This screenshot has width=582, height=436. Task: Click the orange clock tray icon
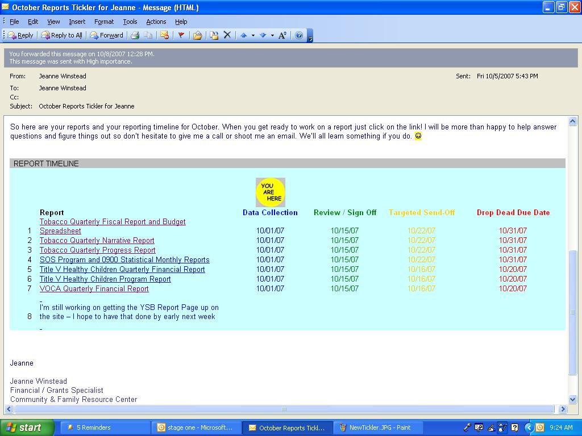click(x=540, y=427)
